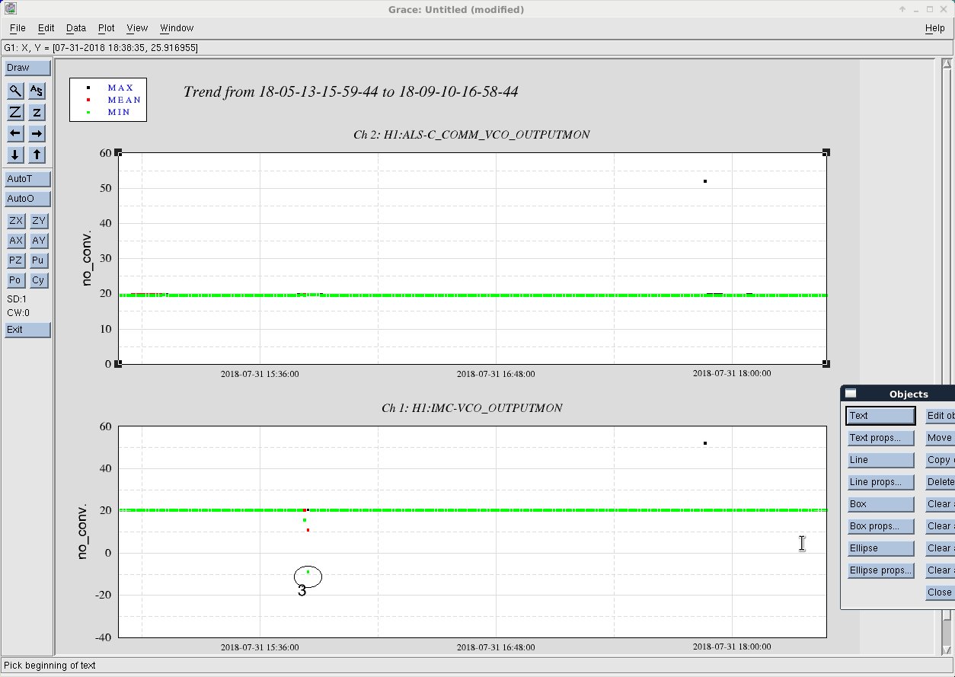Click the Objects dialog window menu icon
The width and height of the screenshot is (955, 677).
(x=851, y=394)
